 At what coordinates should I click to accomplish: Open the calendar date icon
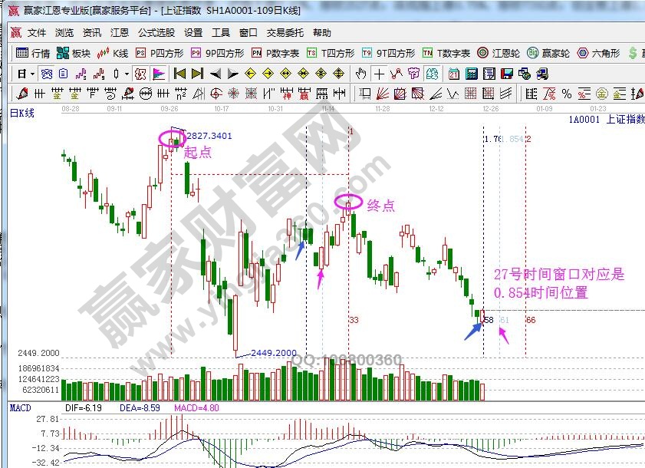click(454, 74)
